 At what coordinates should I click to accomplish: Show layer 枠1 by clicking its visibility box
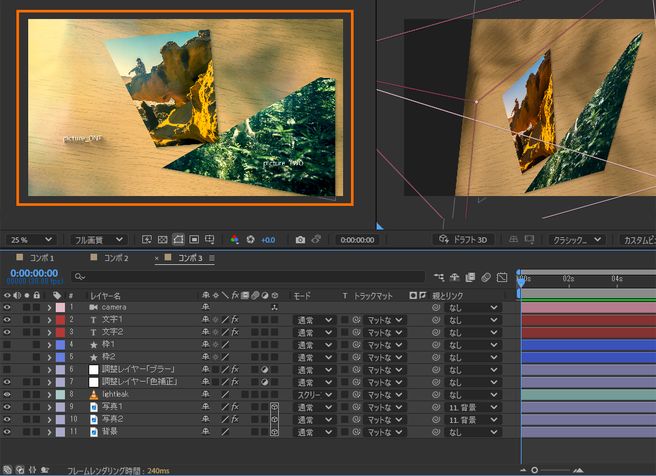(7, 345)
